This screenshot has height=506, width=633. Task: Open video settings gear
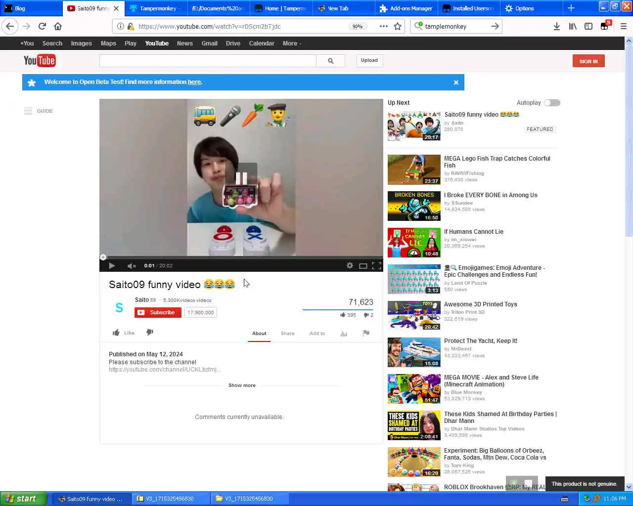[350, 266]
